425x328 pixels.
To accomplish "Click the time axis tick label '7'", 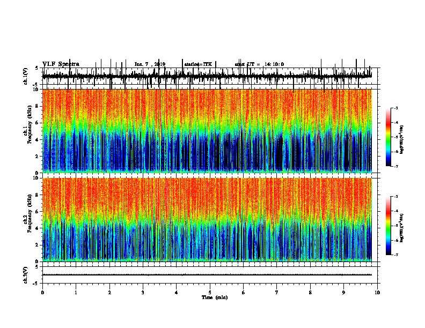I will click(x=277, y=293).
